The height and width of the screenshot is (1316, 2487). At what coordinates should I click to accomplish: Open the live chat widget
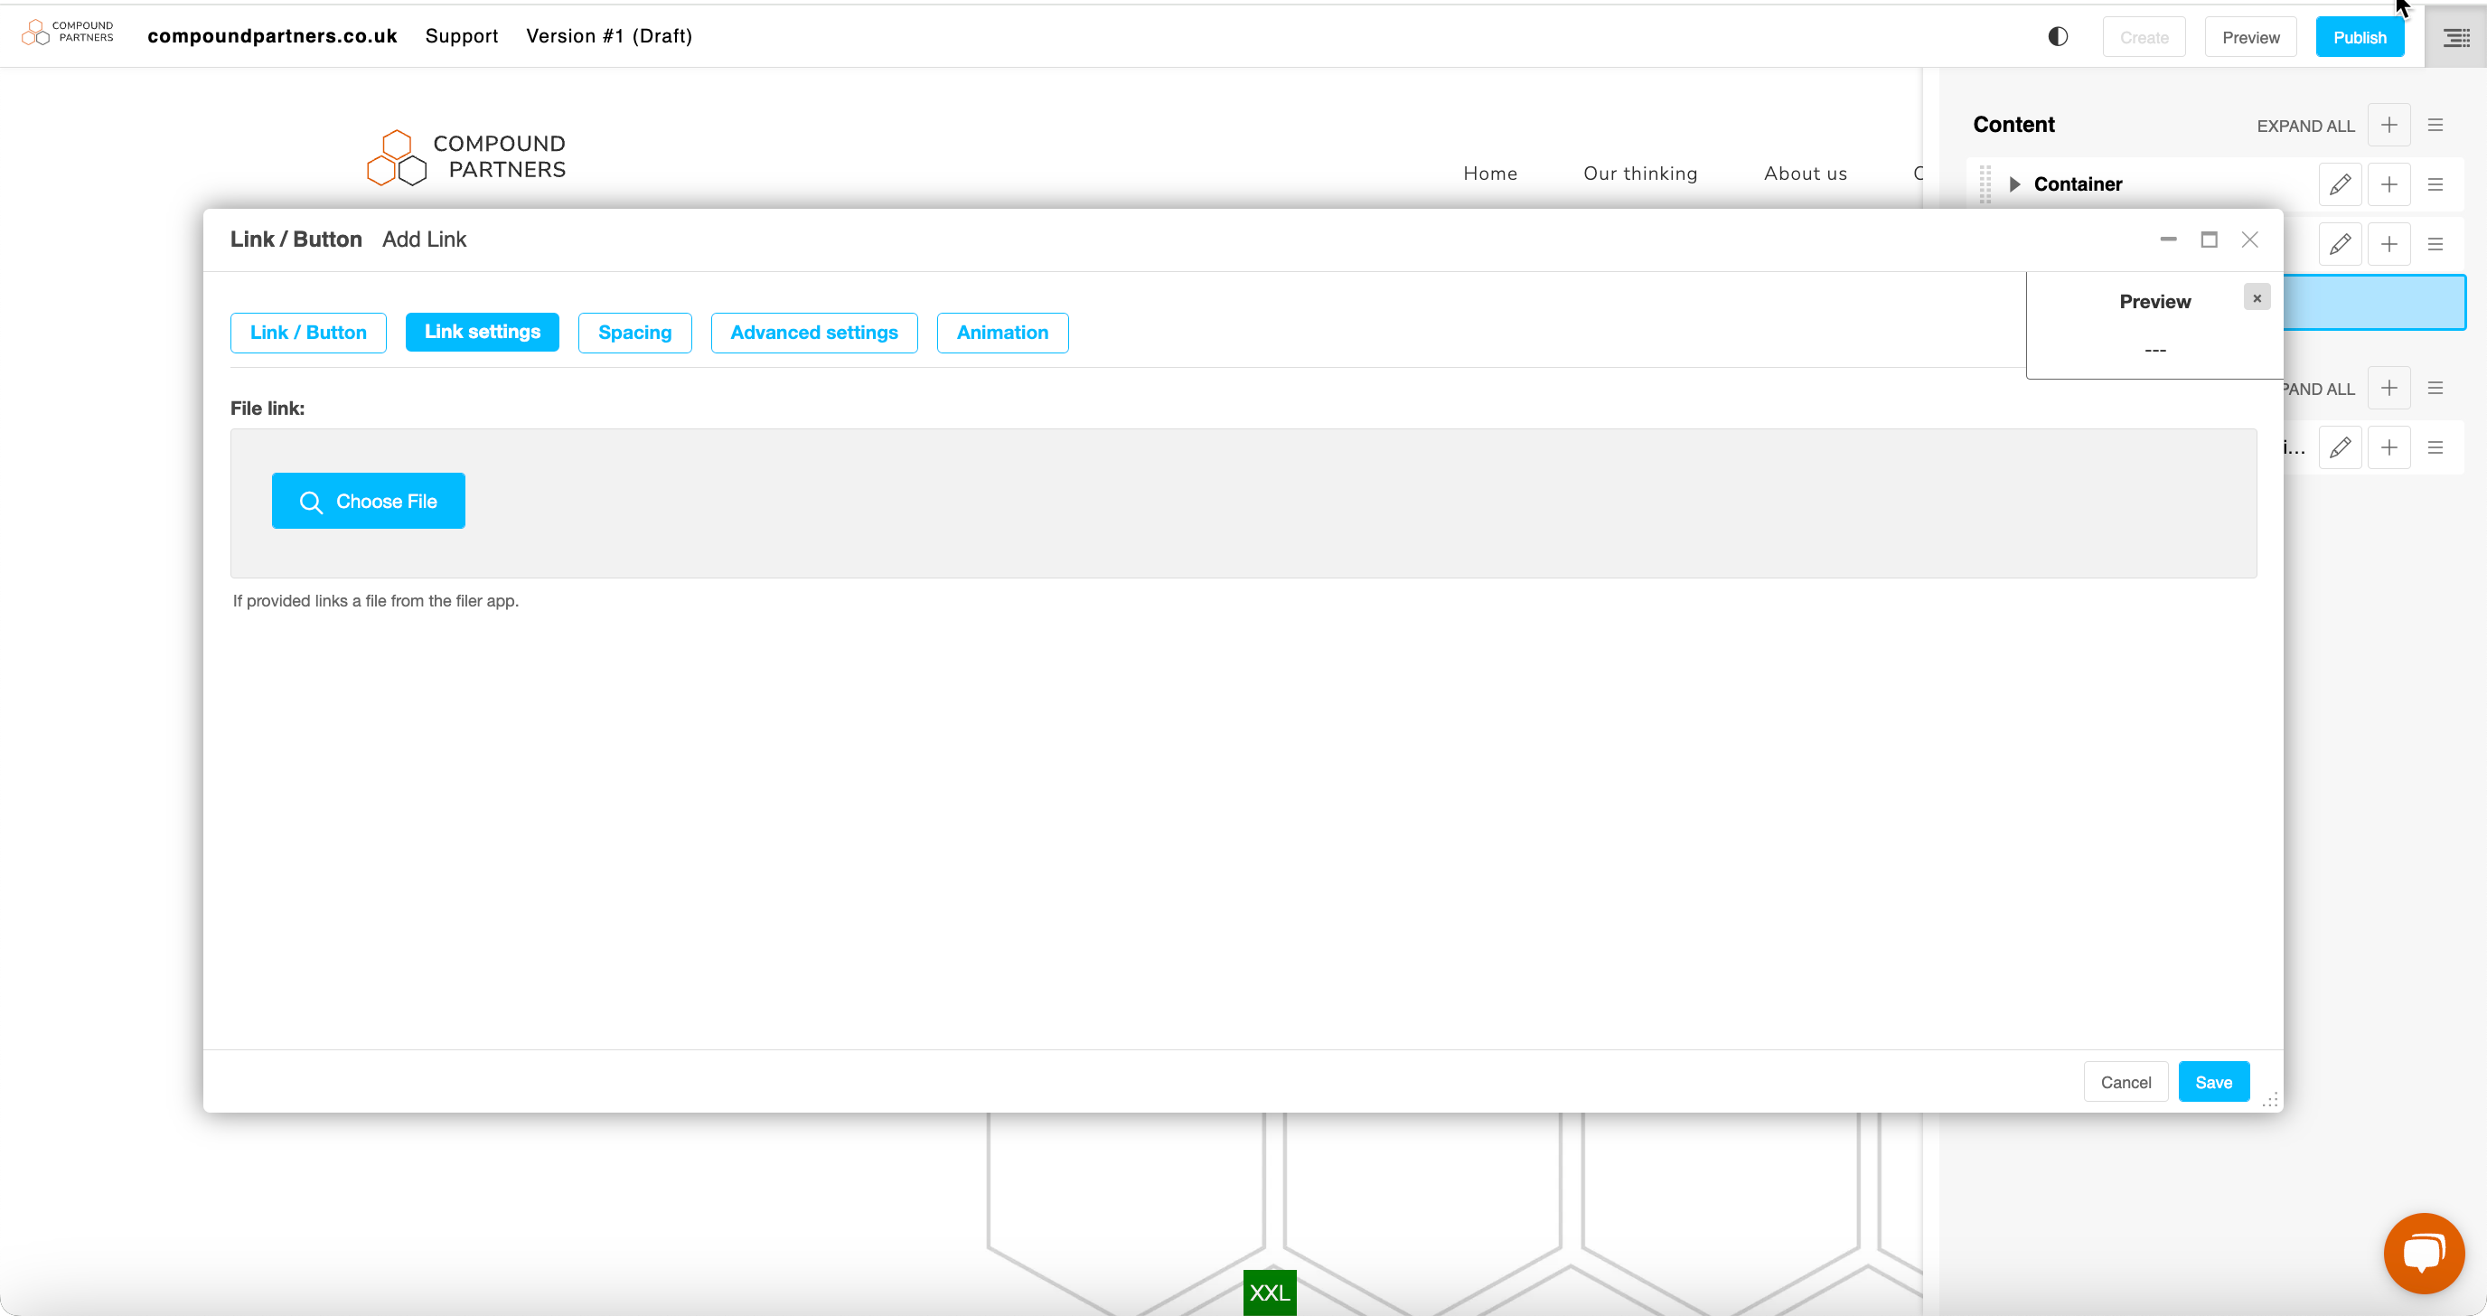pos(2423,1252)
